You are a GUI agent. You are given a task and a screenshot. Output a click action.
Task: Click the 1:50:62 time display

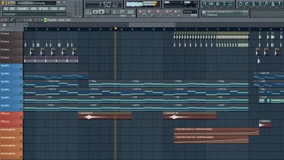(104, 4)
